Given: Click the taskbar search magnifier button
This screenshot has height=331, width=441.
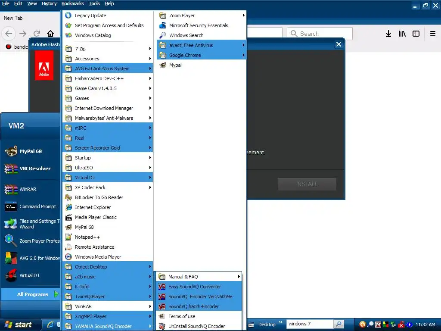Looking at the screenshot, I should tap(339, 324).
